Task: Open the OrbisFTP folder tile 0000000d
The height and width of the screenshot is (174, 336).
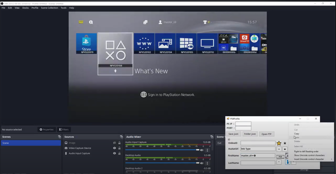Action: pyautogui.click(x=250, y=43)
